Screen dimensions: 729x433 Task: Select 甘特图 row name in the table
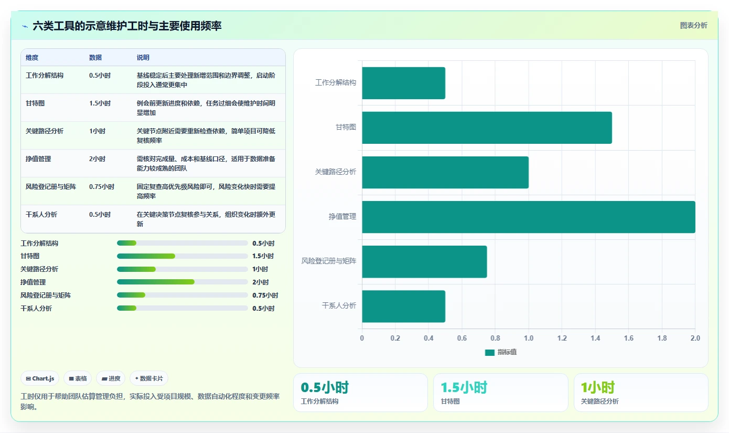[x=35, y=103]
